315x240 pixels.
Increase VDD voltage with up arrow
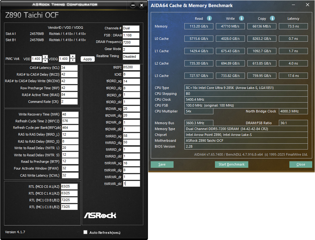pos(45,57)
